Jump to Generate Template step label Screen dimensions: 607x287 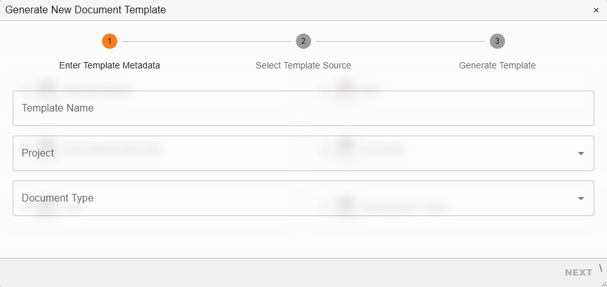[497, 65]
